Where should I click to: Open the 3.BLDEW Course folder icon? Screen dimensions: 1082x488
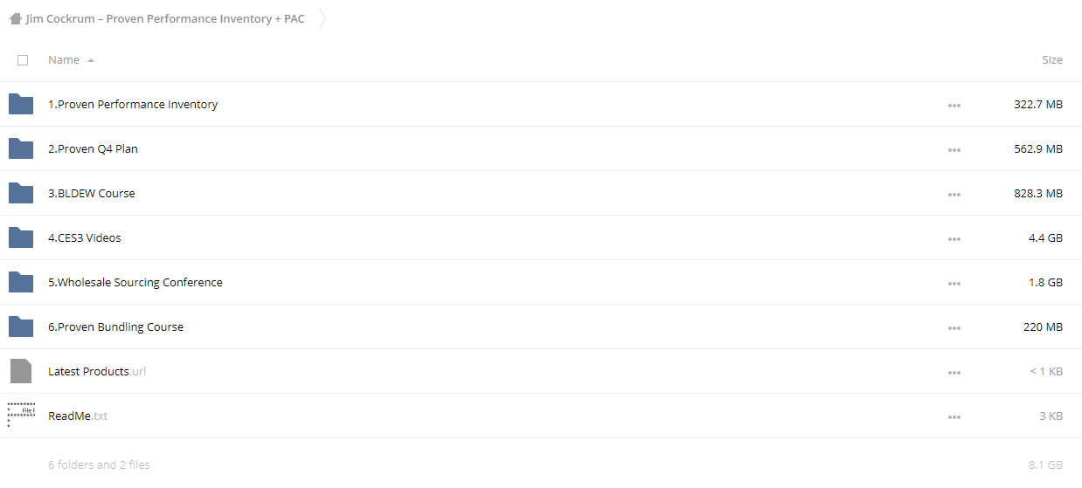21,193
